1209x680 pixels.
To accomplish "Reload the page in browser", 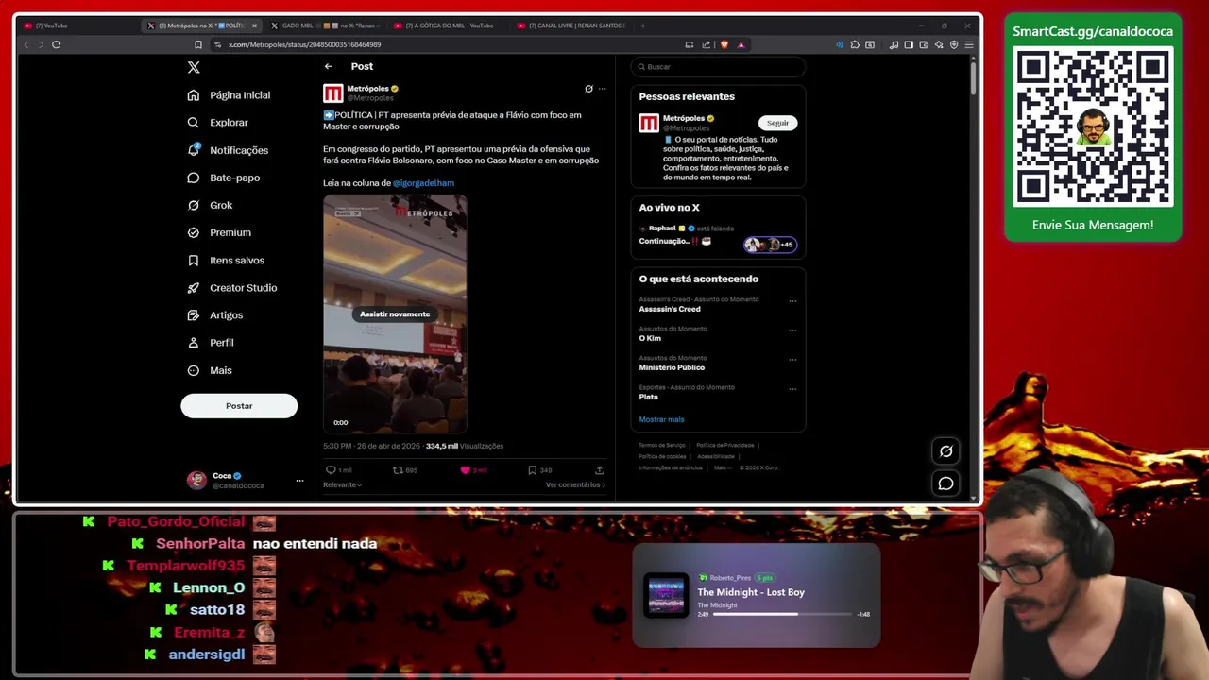I will pos(56,44).
